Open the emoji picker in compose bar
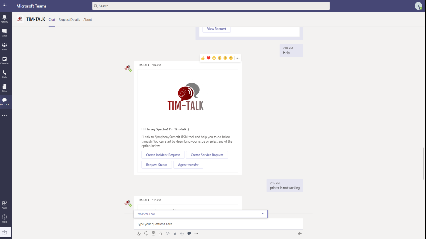Screen dimensions: 426x239 (x=146, y=233)
